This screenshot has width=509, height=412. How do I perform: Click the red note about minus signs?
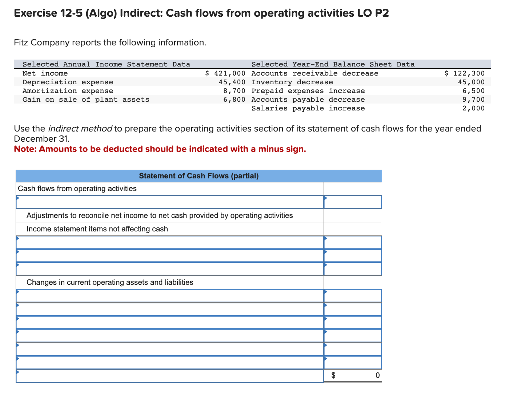coord(160,149)
